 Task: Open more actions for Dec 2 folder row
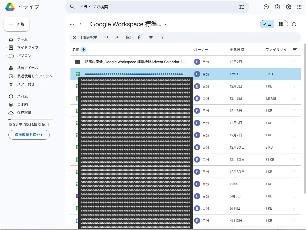294,62
